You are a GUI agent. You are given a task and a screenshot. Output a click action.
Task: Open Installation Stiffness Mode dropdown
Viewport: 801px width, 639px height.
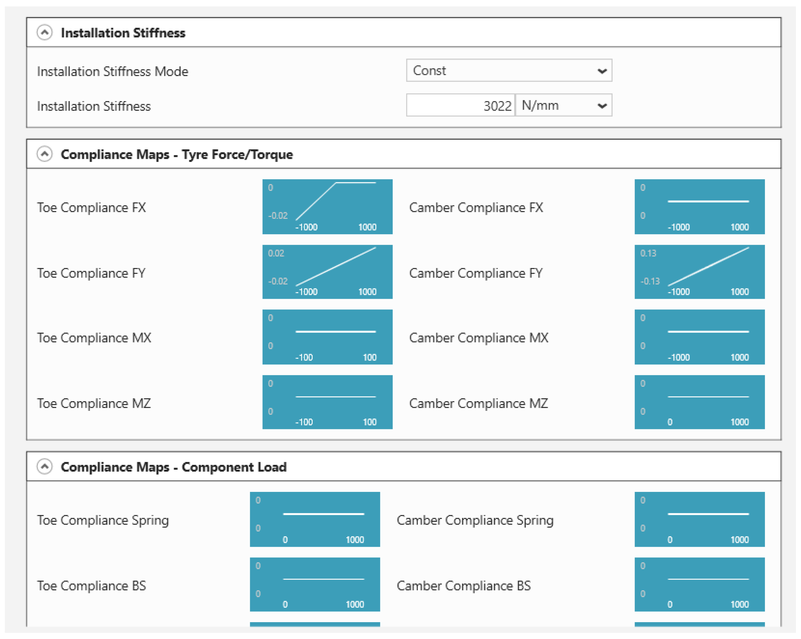pos(509,71)
